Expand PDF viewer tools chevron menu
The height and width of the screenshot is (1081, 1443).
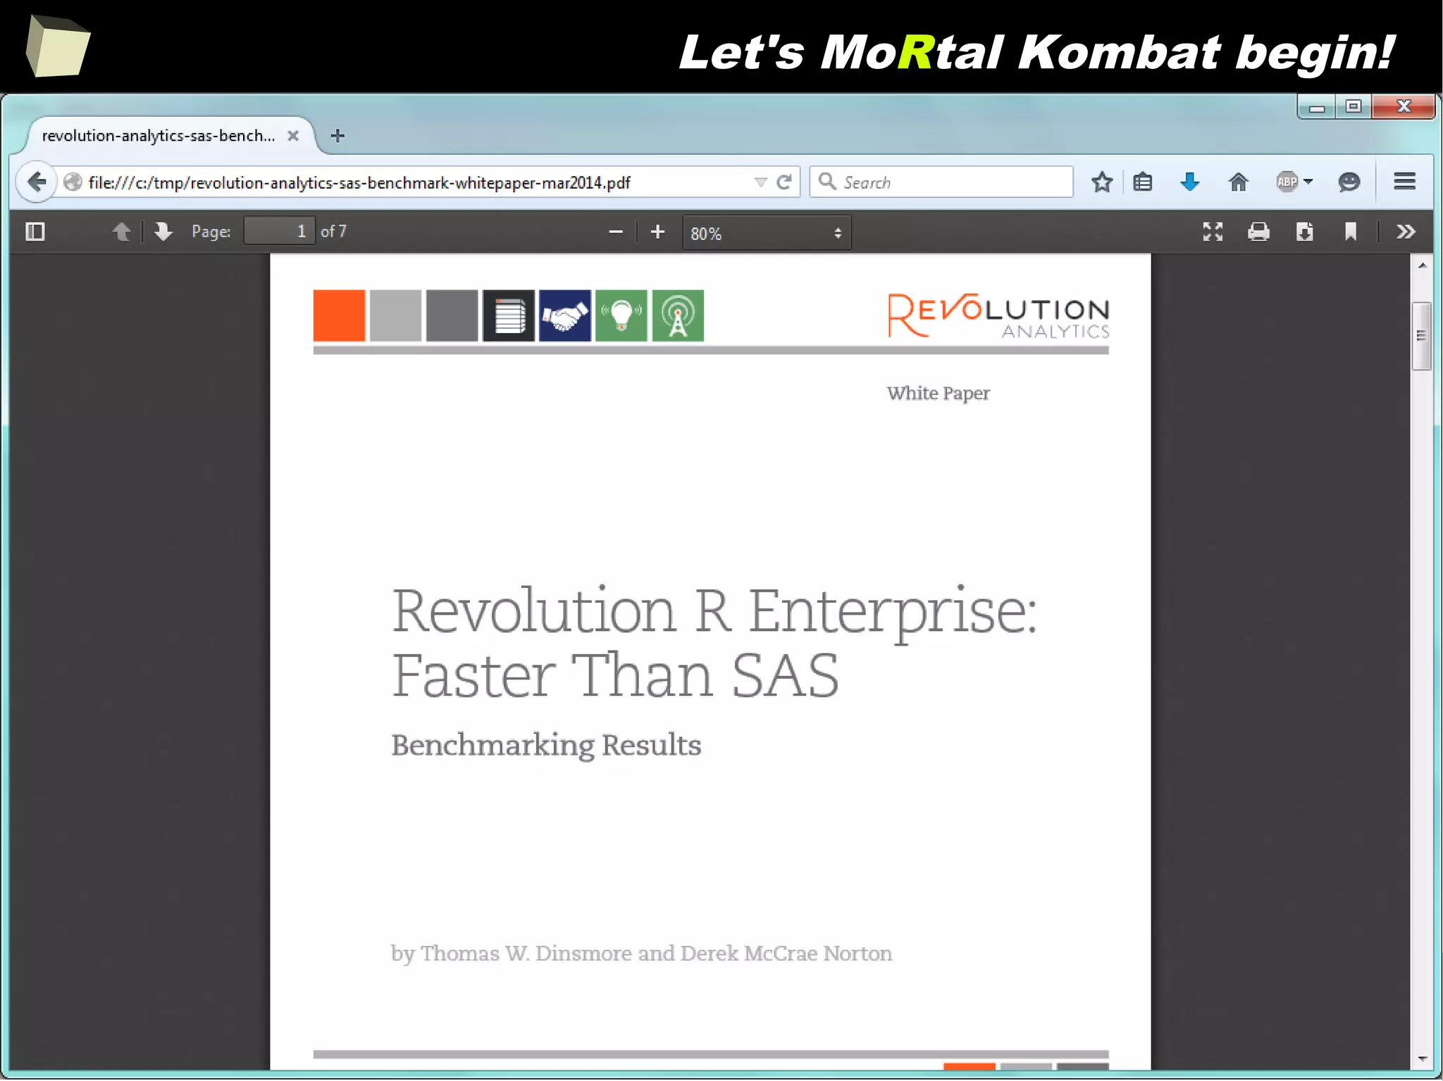[1406, 232]
